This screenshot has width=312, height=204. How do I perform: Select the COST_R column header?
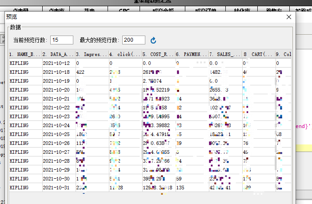[x=159, y=54]
